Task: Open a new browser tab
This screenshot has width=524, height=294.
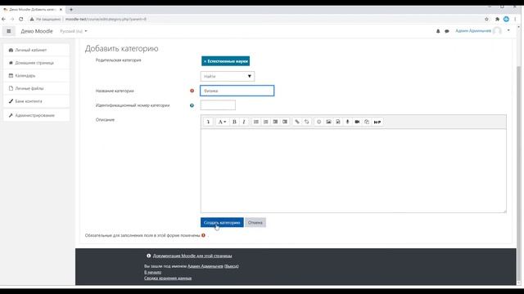Action: tap(71, 10)
